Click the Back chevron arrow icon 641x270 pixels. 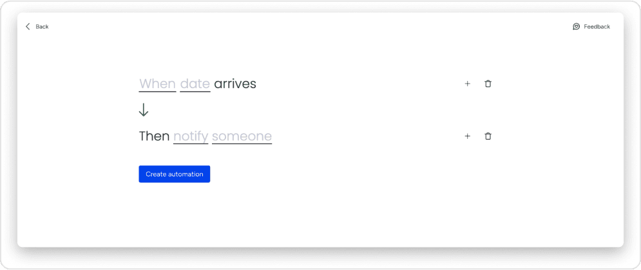pyautogui.click(x=28, y=26)
